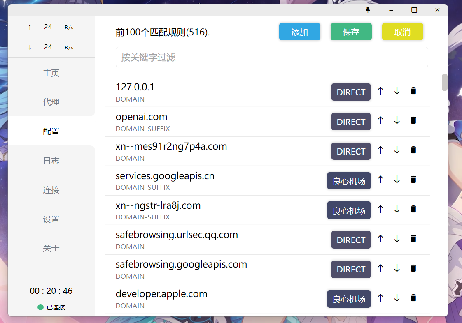The image size is (462, 323).
Task: Move the 127.0.0.1 rule up
Action: tap(380, 91)
